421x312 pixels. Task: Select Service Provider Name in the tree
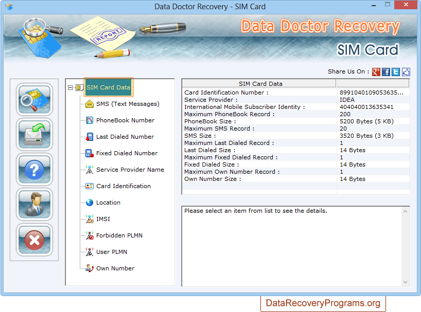130,170
